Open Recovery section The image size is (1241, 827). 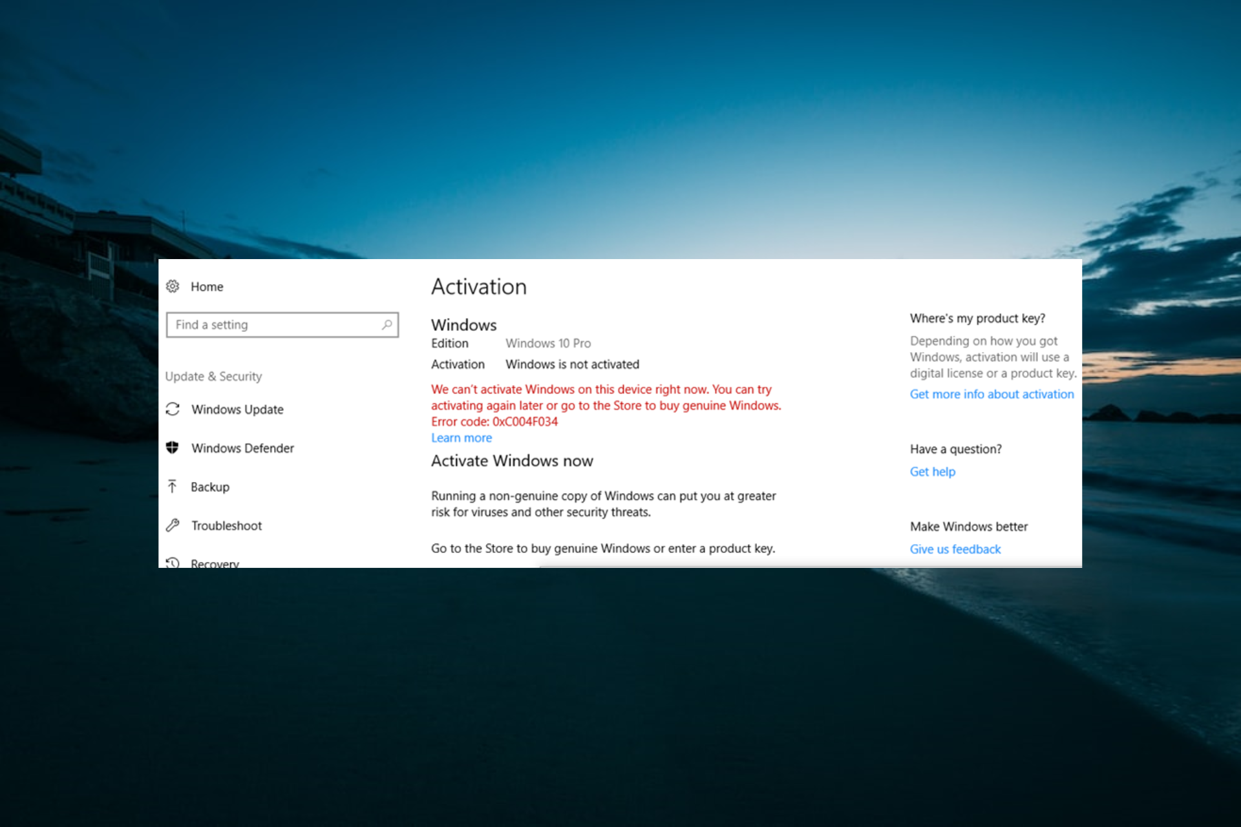pyautogui.click(x=215, y=563)
